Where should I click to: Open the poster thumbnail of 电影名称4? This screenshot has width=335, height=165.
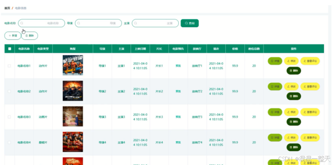tap(73, 142)
